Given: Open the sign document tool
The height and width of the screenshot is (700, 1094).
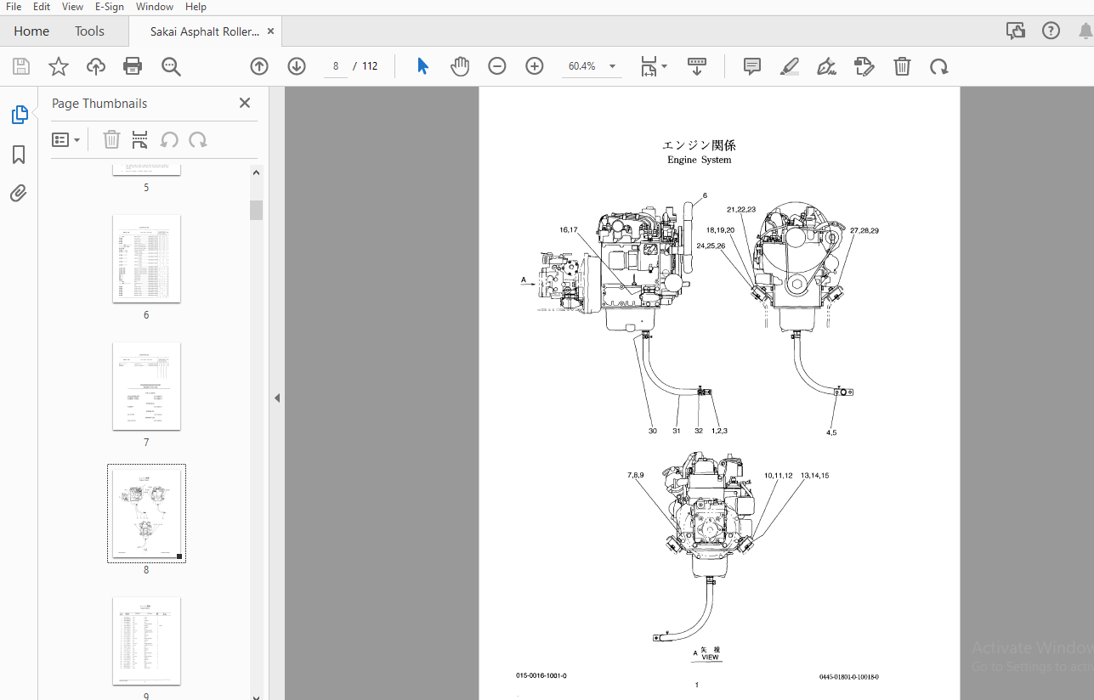Looking at the screenshot, I should [826, 66].
